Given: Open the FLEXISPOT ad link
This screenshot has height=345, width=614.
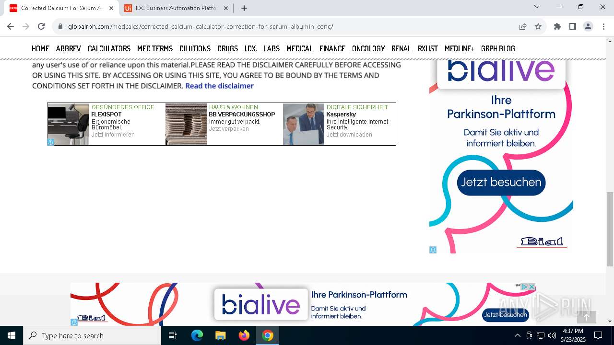Looking at the screenshot, I should [x=106, y=115].
